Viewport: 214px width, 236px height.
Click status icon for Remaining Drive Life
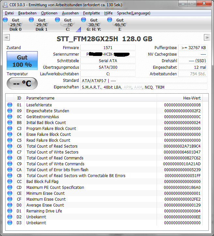coord(10,211)
